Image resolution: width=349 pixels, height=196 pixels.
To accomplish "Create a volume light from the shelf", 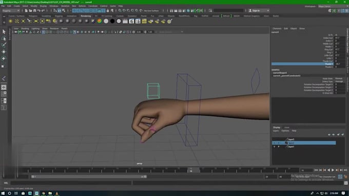I will coord(42,21).
